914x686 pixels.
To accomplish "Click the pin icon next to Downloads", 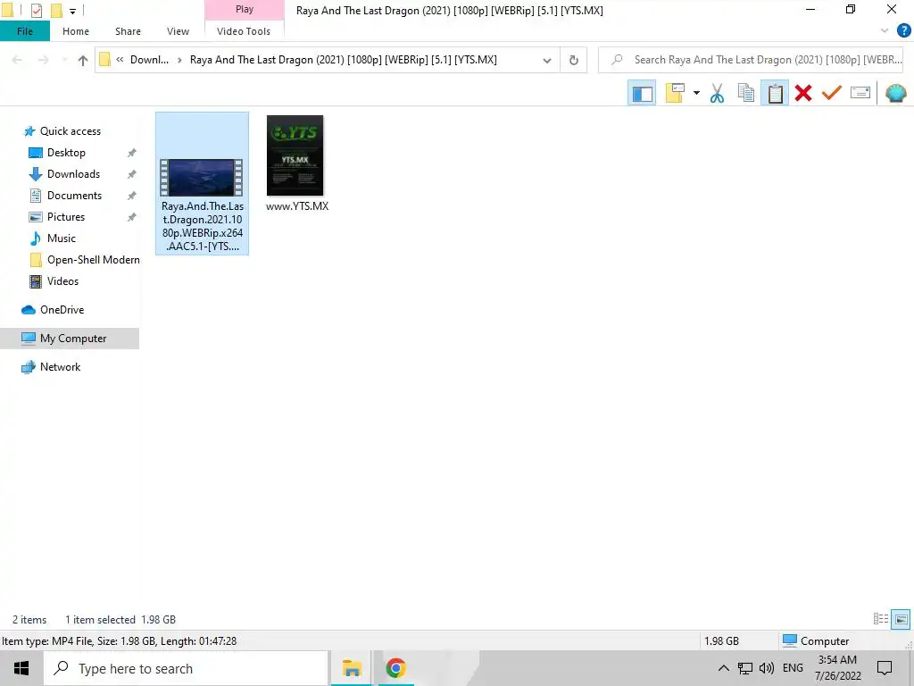I will 132,174.
